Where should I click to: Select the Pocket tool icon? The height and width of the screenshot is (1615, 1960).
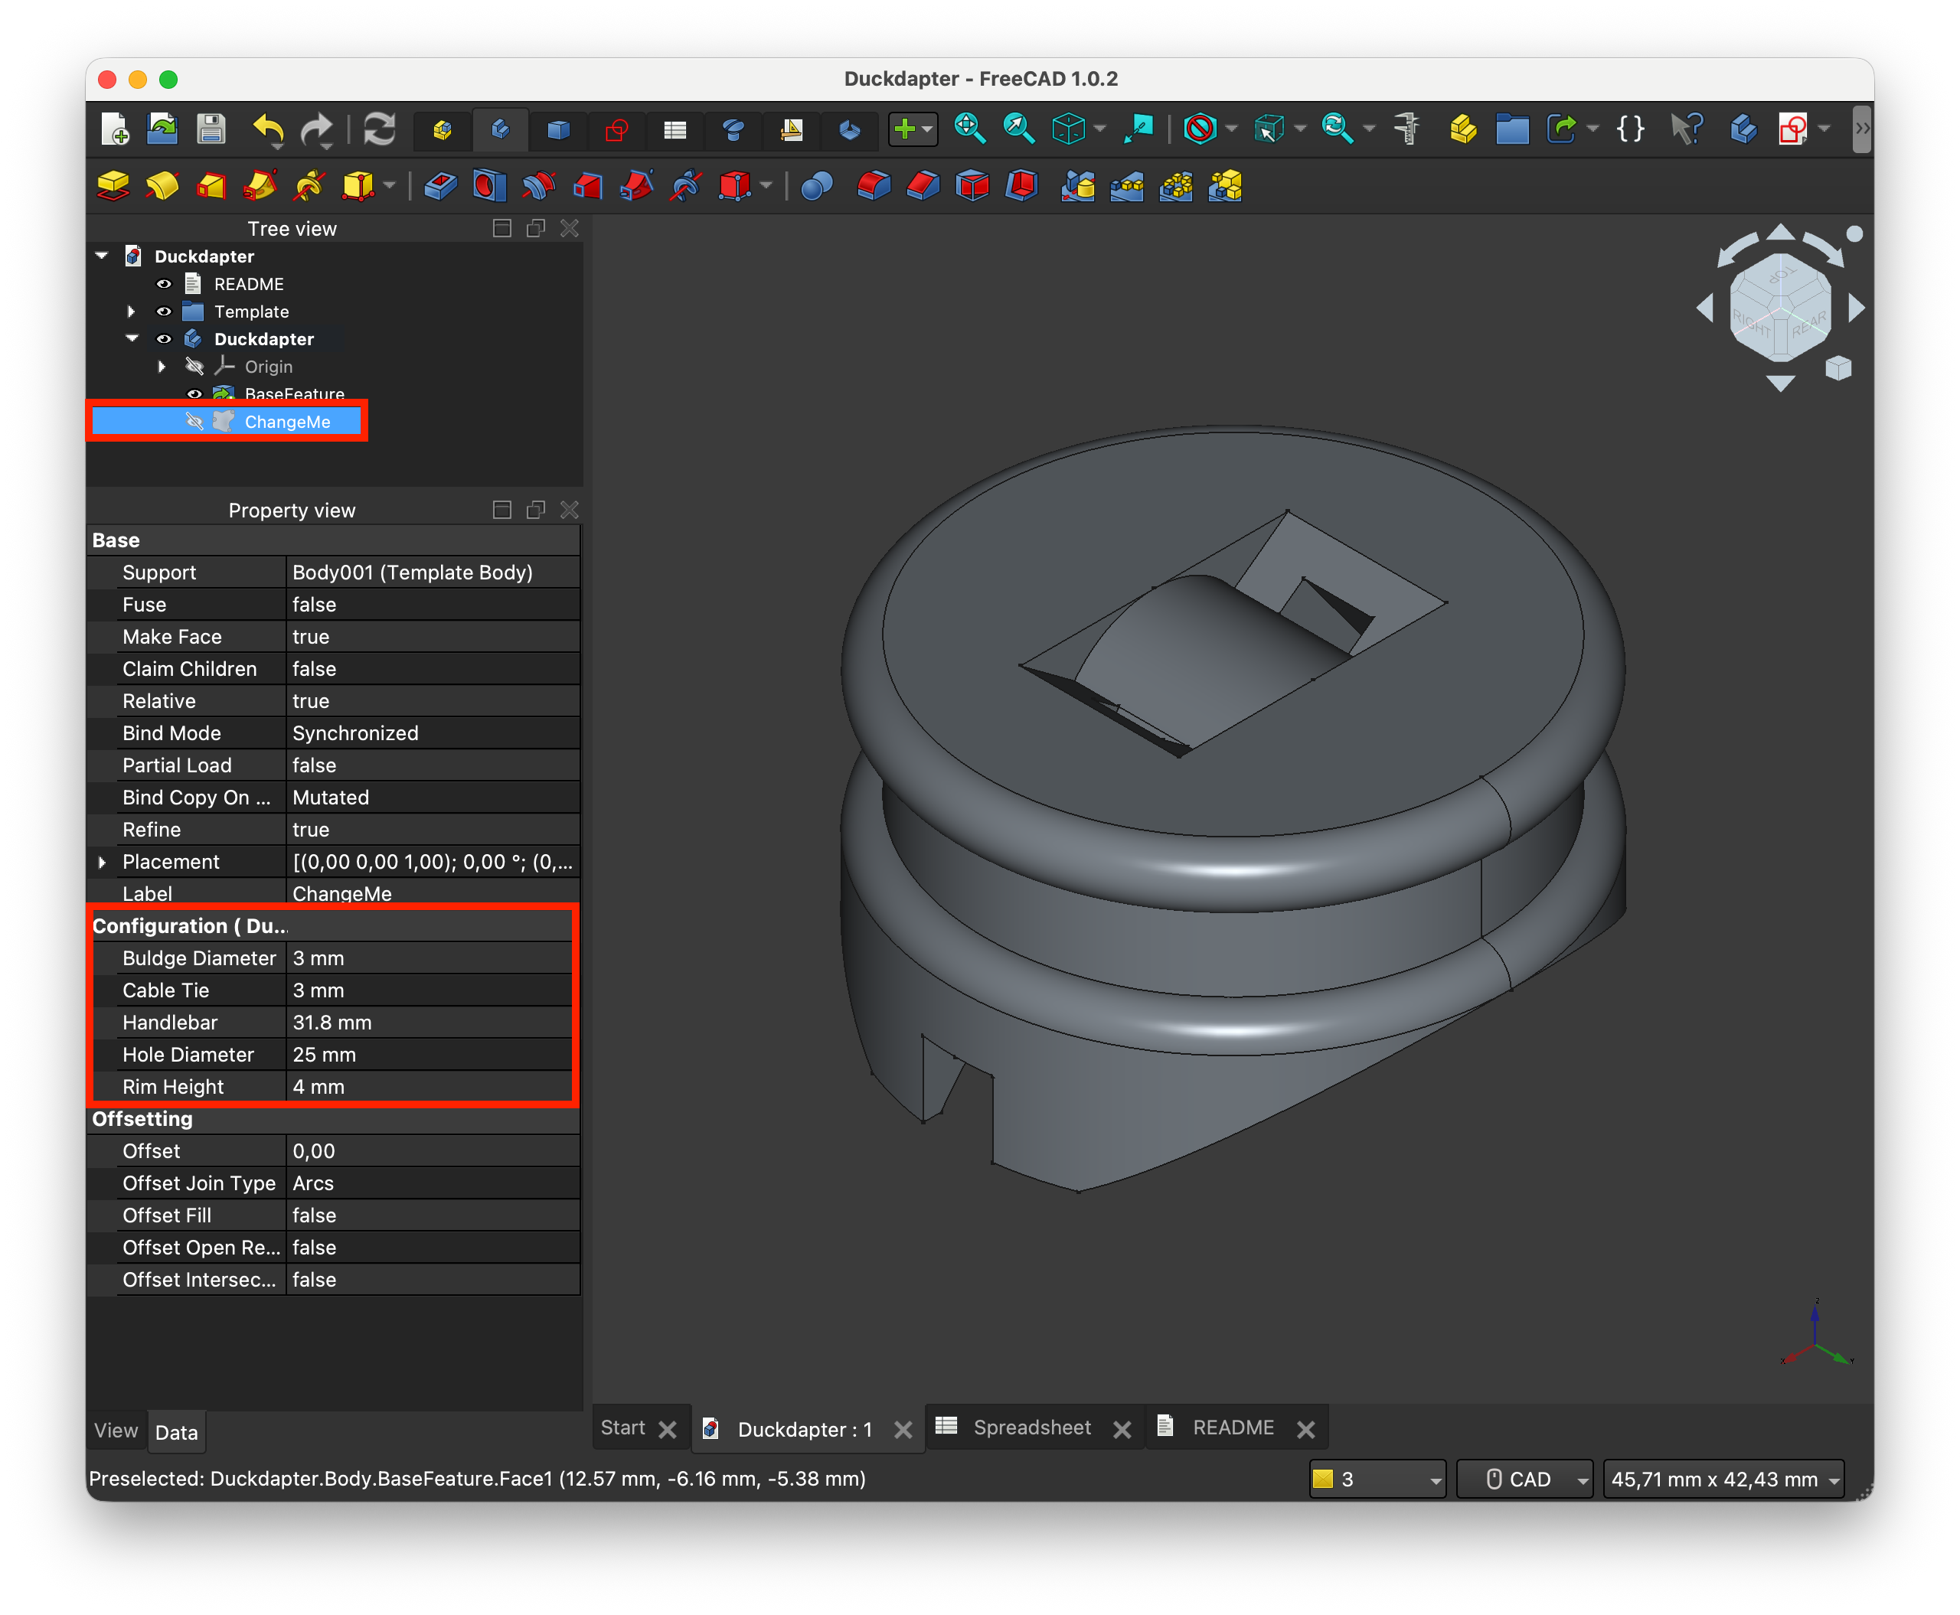(x=440, y=186)
